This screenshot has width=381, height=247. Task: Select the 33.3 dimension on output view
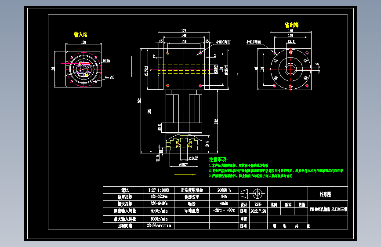point(291,42)
